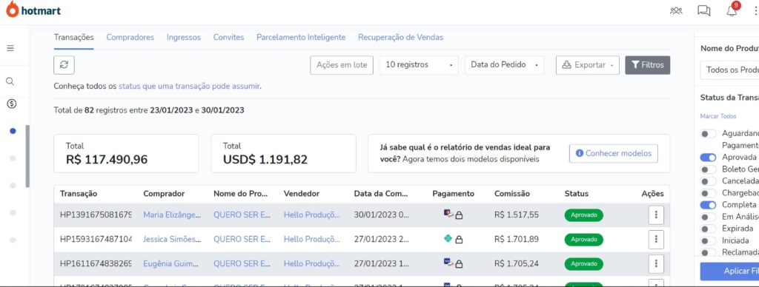Screen dimensions: 759x287
Task: Click Aprovado status badge in Maria Elizânge row
Action: [x=584, y=215]
